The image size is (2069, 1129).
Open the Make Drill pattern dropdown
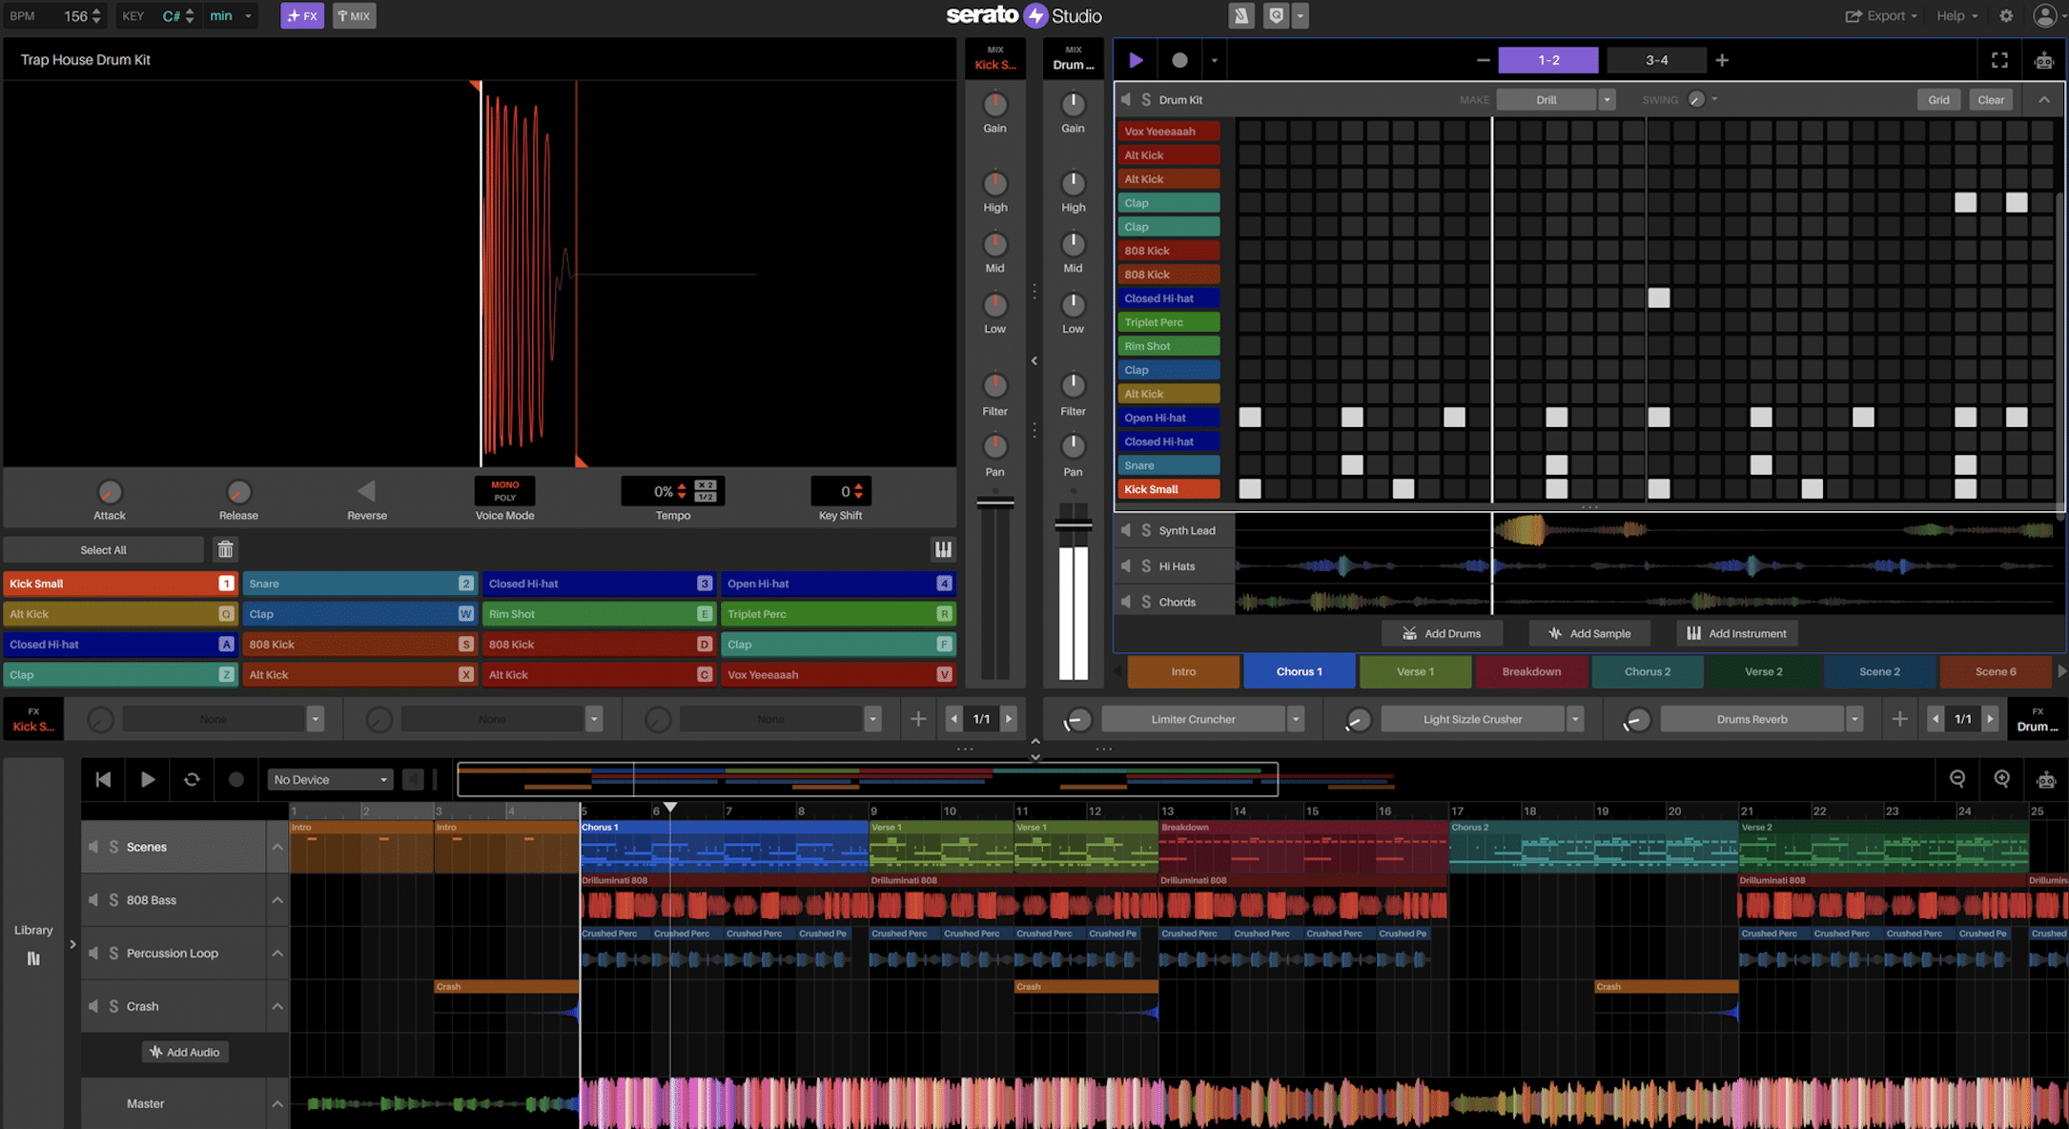click(x=1607, y=99)
